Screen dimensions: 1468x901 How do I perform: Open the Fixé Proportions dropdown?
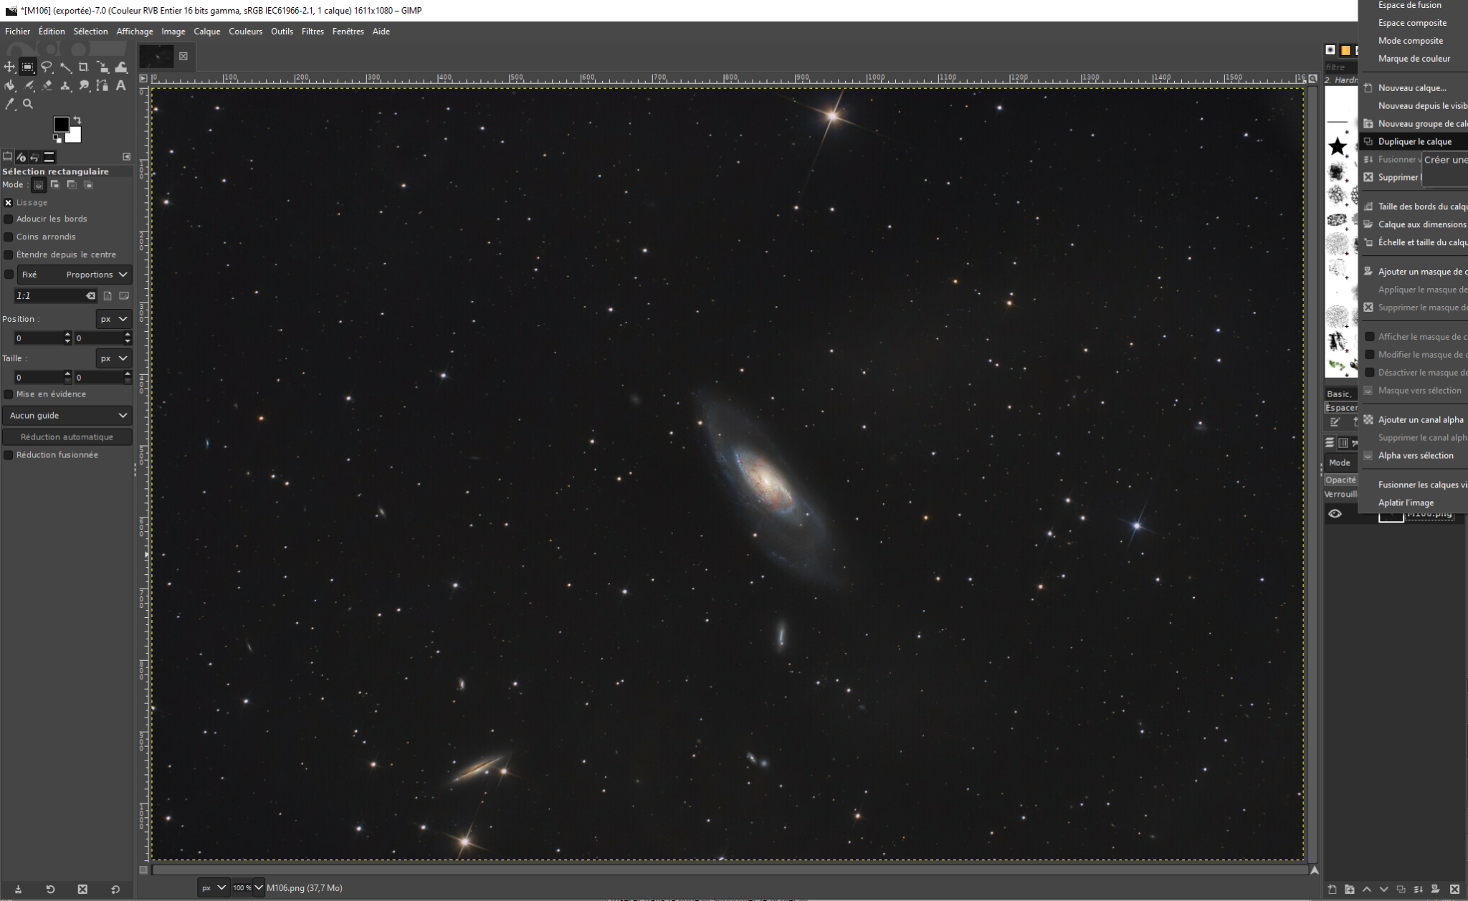[x=75, y=275]
